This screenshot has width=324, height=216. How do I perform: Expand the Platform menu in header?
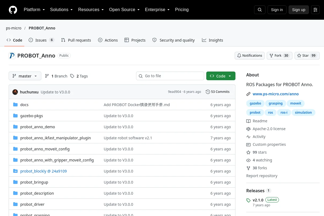(34, 10)
